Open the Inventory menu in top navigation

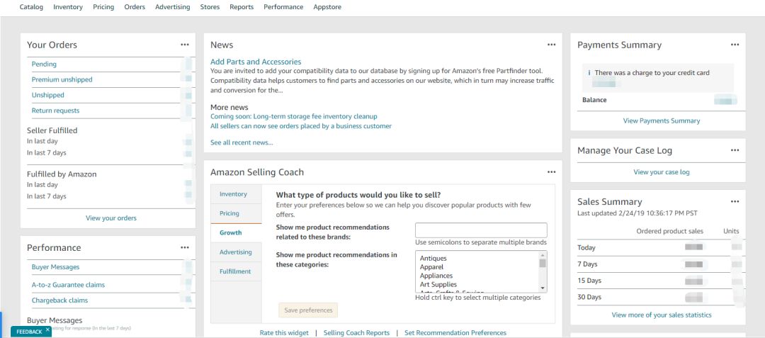[68, 7]
